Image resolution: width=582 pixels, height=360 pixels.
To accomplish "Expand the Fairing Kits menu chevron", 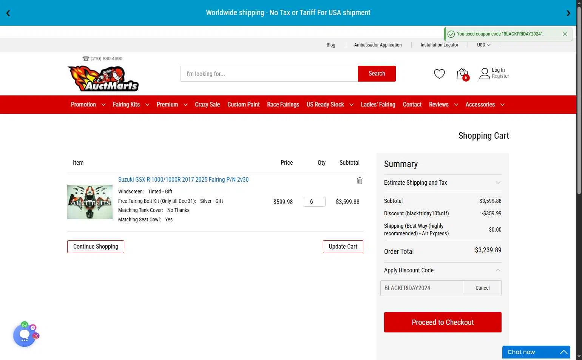I will point(147,105).
